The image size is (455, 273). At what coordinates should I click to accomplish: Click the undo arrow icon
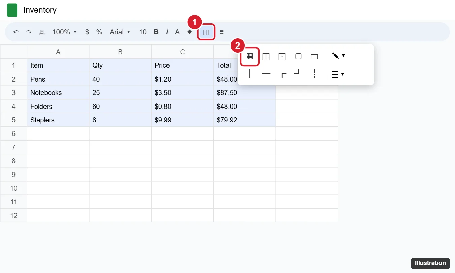[x=16, y=32]
